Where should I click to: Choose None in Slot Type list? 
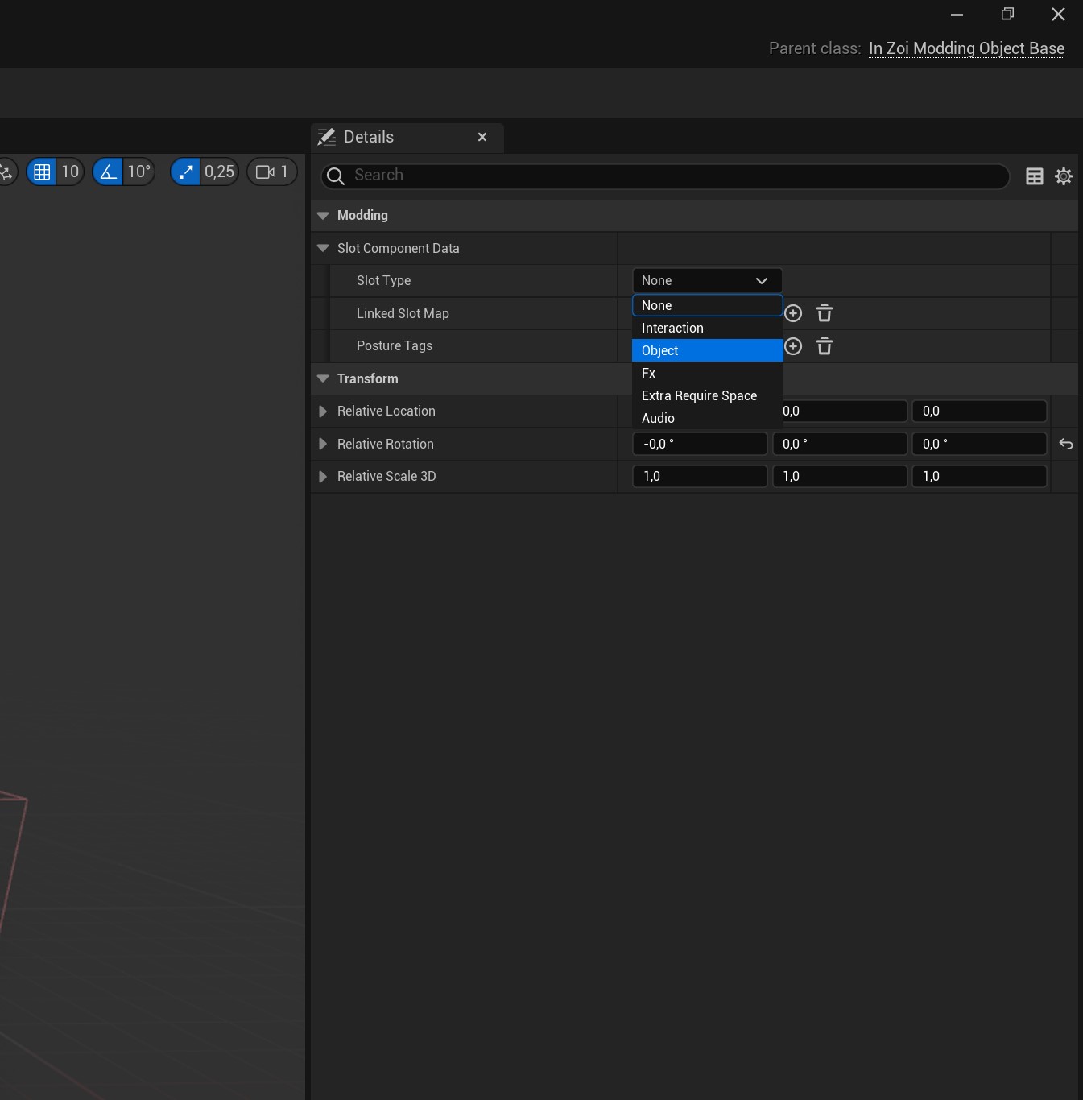click(707, 305)
